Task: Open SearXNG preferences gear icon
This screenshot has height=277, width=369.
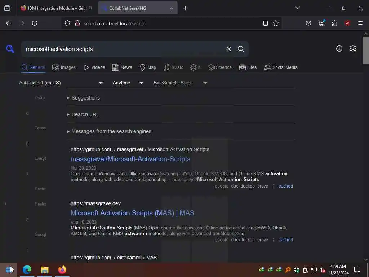Action: click(x=353, y=49)
